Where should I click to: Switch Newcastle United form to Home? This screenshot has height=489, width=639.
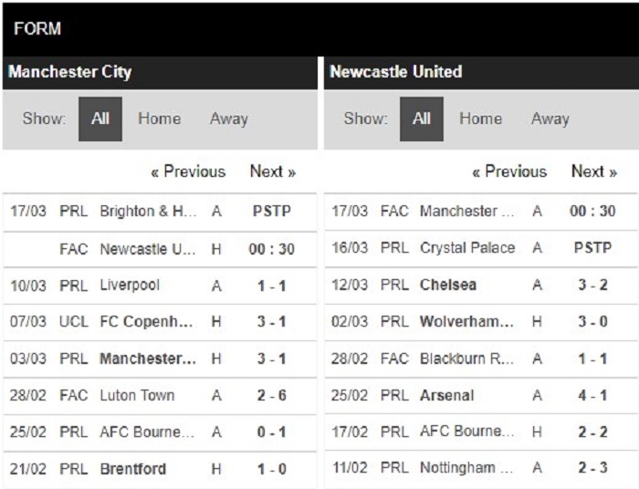[480, 119]
